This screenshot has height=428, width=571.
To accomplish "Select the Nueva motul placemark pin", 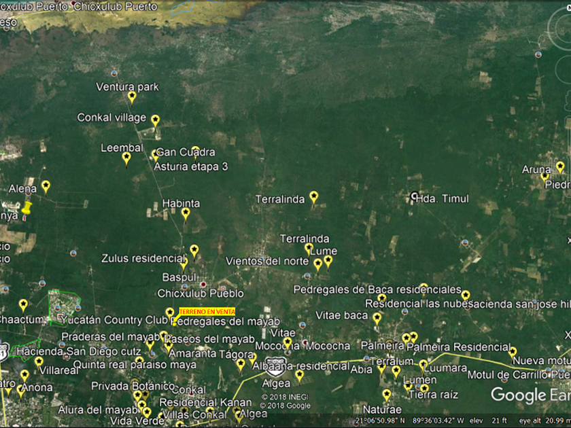I will [513, 353].
